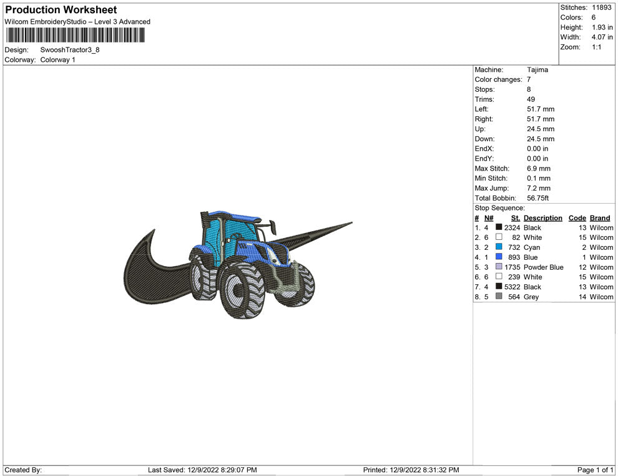Click the Brand column header
The height and width of the screenshot is (476, 618).
coord(600,217)
